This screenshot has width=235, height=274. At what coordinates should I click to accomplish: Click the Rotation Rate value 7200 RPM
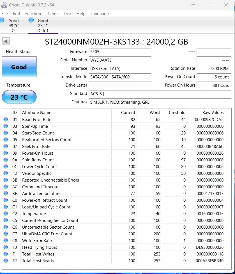214,68
